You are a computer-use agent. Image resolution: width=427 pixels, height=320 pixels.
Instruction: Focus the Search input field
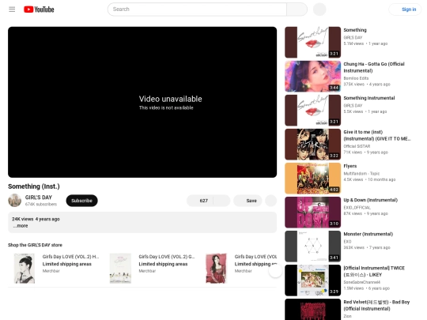pos(197,9)
